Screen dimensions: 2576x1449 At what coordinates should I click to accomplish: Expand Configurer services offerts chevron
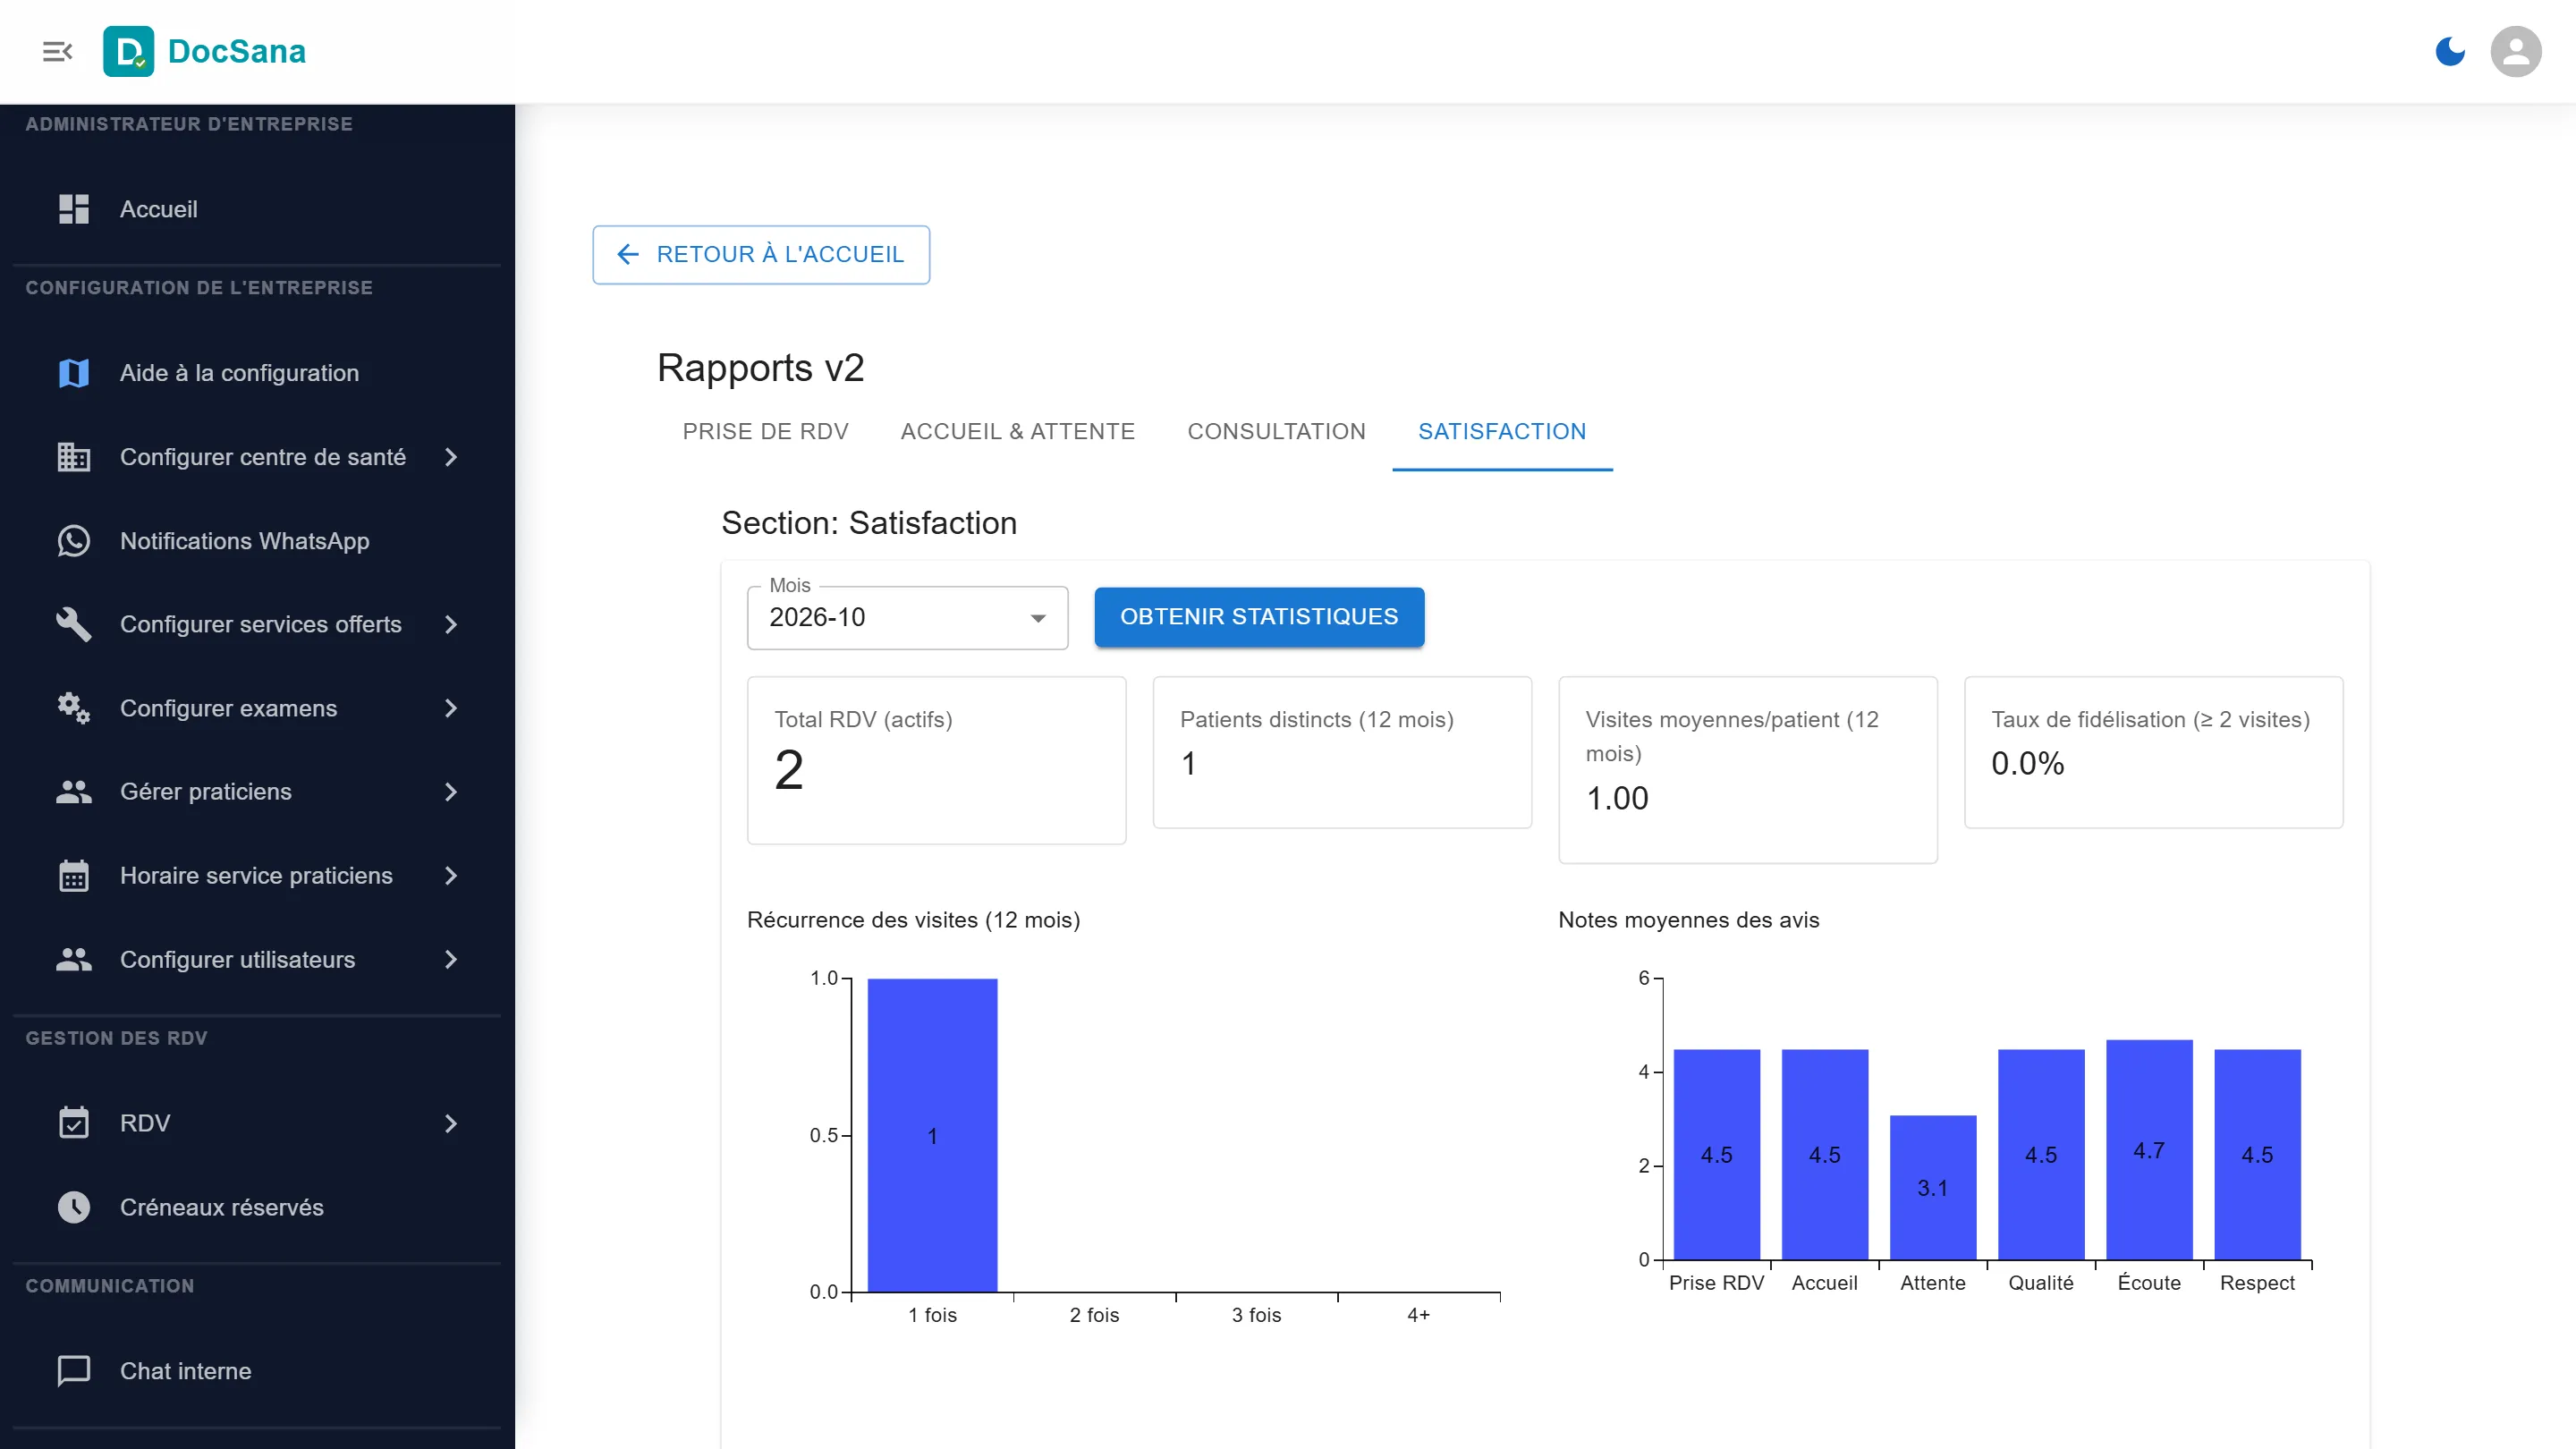click(451, 624)
